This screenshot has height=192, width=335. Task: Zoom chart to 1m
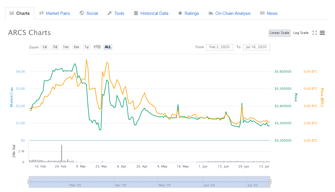point(66,47)
